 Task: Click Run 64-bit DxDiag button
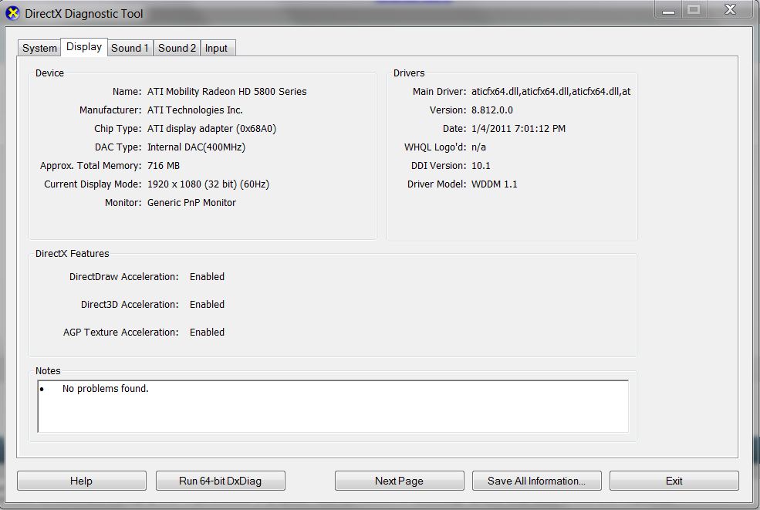click(x=221, y=481)
